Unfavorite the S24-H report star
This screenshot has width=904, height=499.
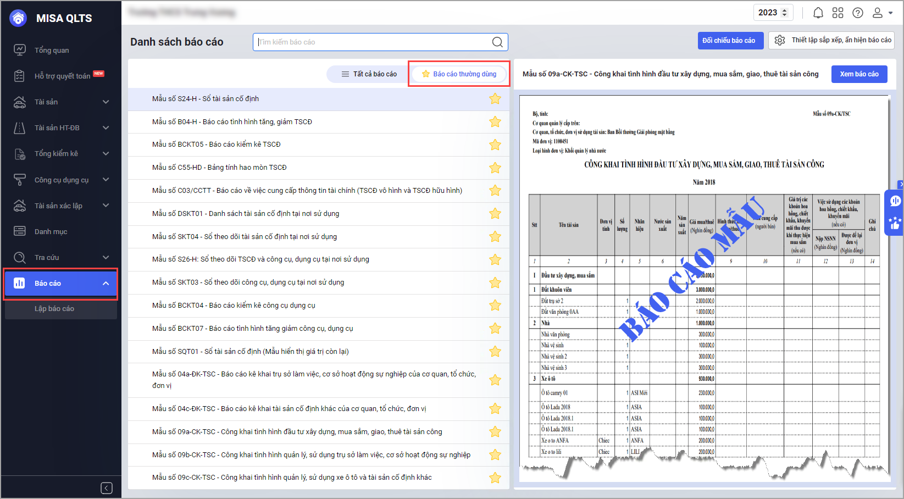pos(495,99)
